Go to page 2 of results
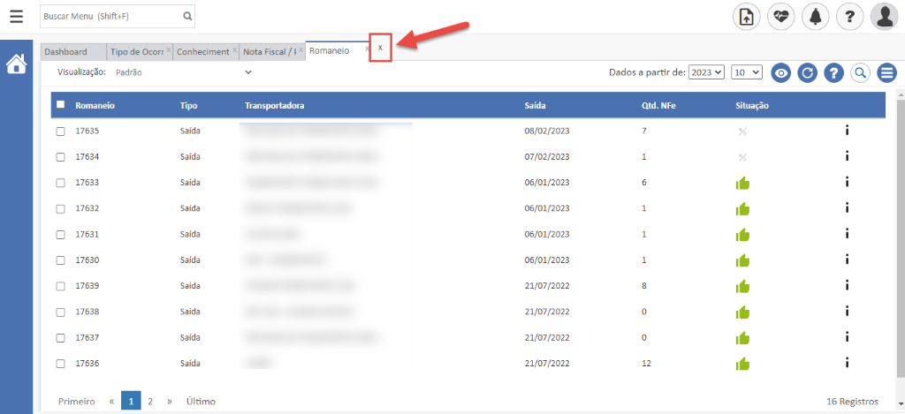 pyautogui.click(x=150, y=402)
